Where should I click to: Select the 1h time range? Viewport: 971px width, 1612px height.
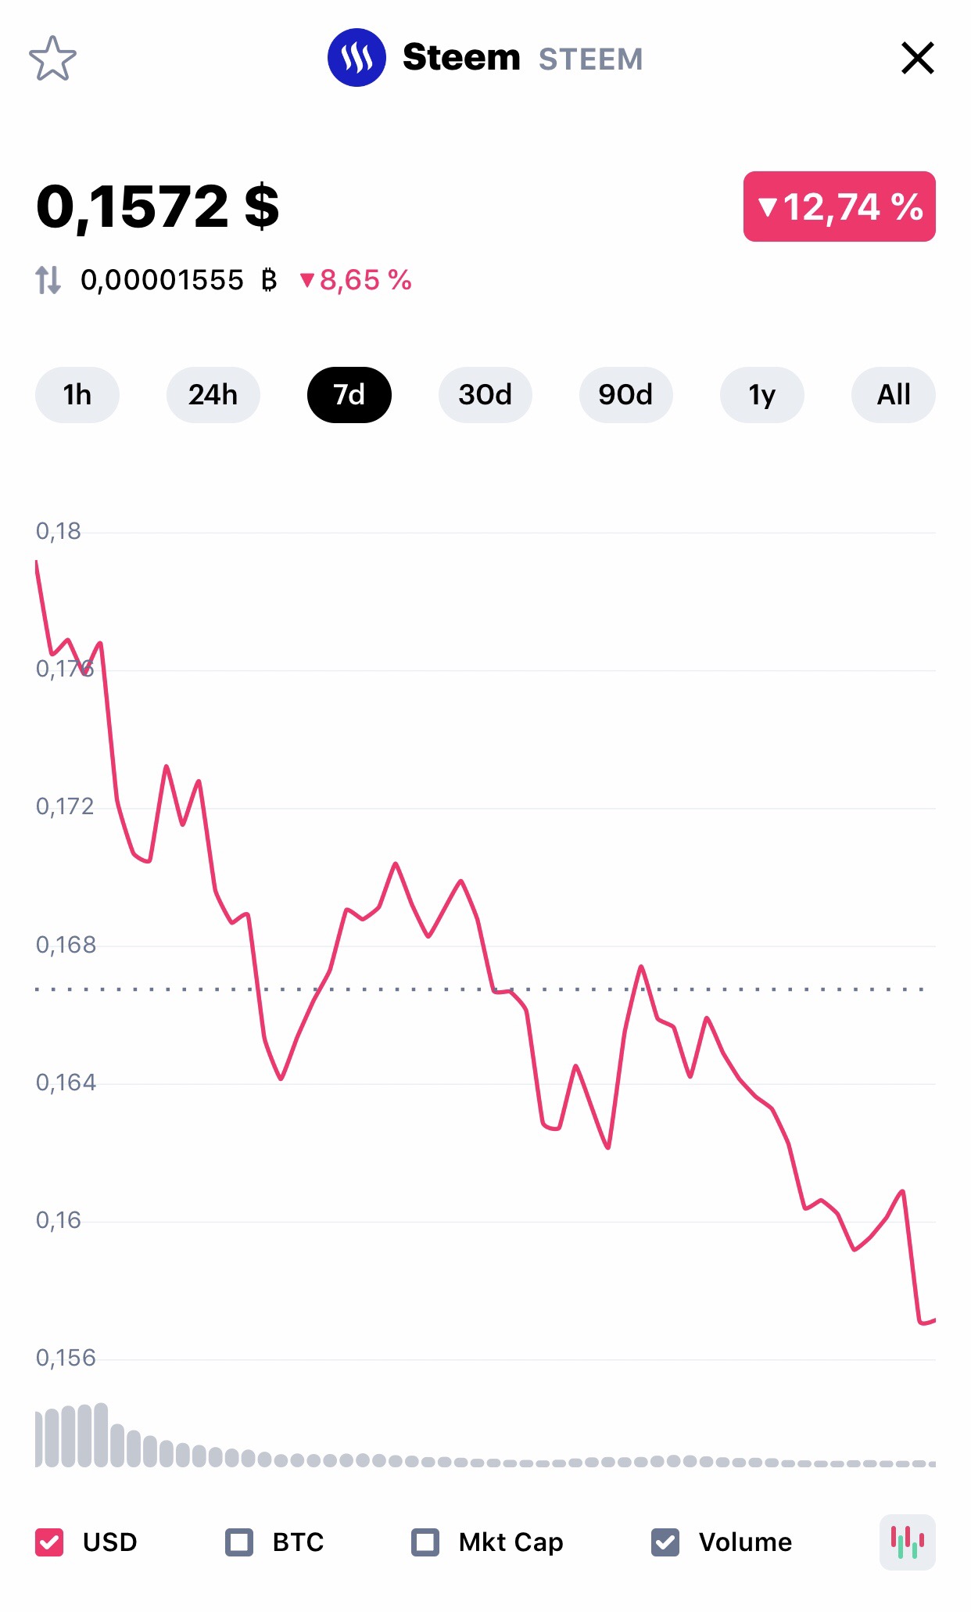click(x=77, y=395)
